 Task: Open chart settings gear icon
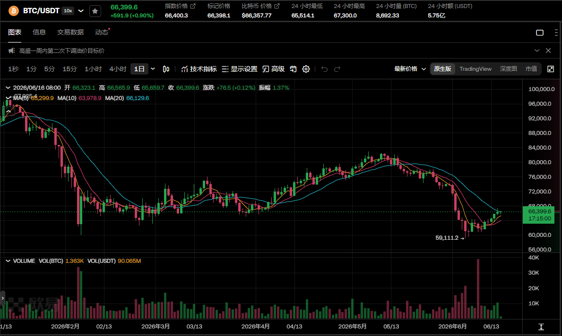coord(306,69)
